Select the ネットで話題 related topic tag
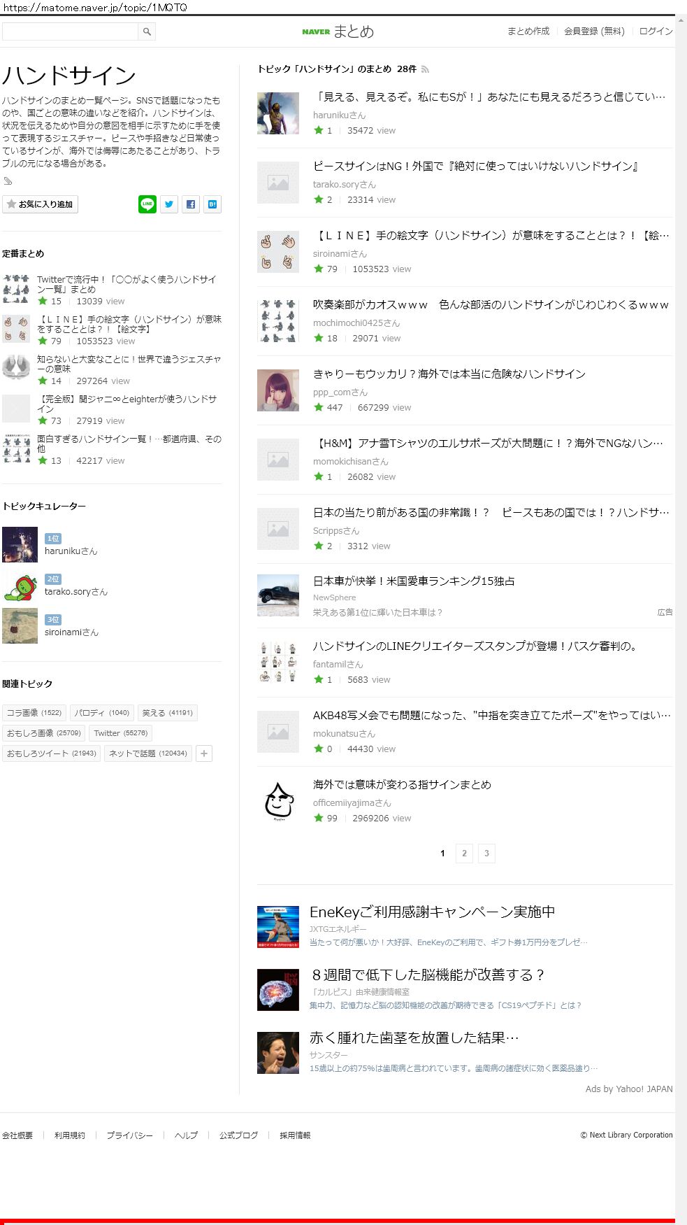This screenshot has width=687, height=1225. (x=148, y=753)
